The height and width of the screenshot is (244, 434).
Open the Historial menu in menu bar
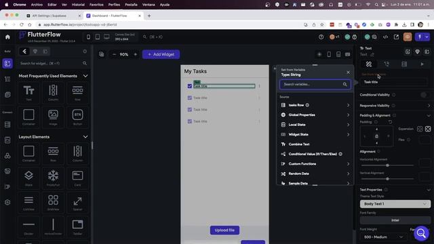pos(78,5)
